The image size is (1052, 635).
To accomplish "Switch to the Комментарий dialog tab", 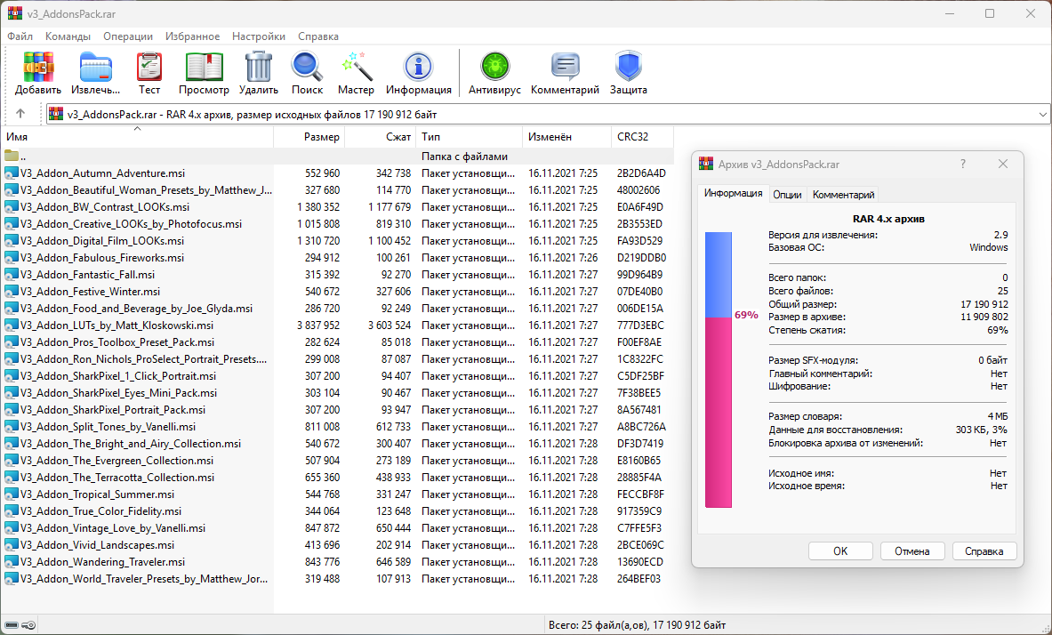I will click(843, 195).
